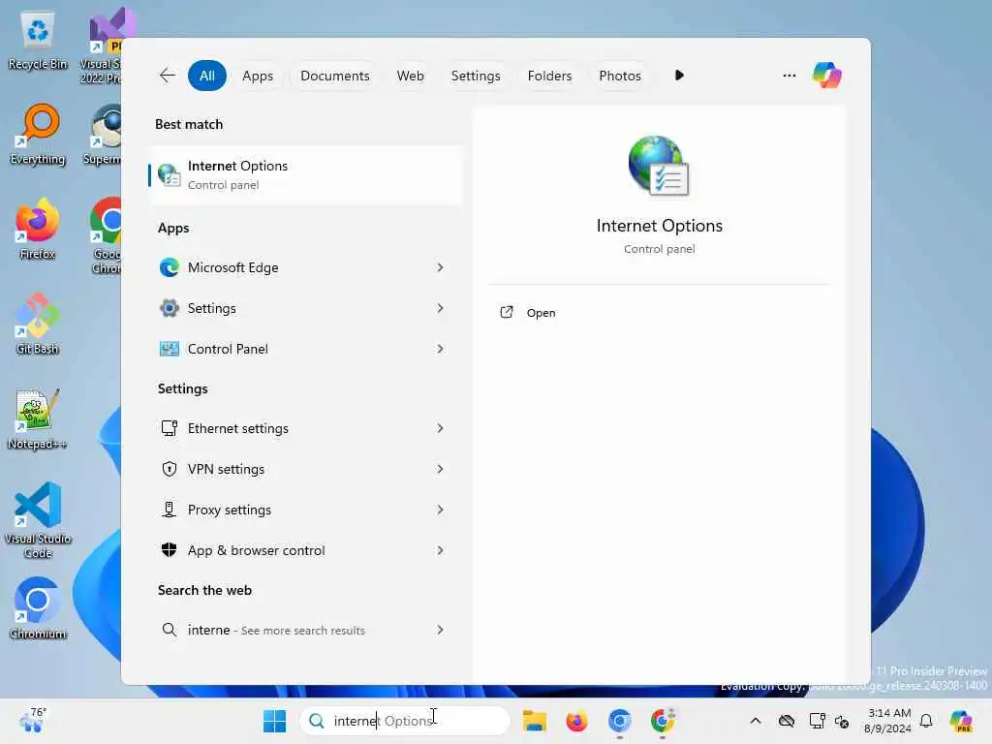Switch to the Documents filter tab
Viewport: 992px width, 744px height.
click(334, 76)
